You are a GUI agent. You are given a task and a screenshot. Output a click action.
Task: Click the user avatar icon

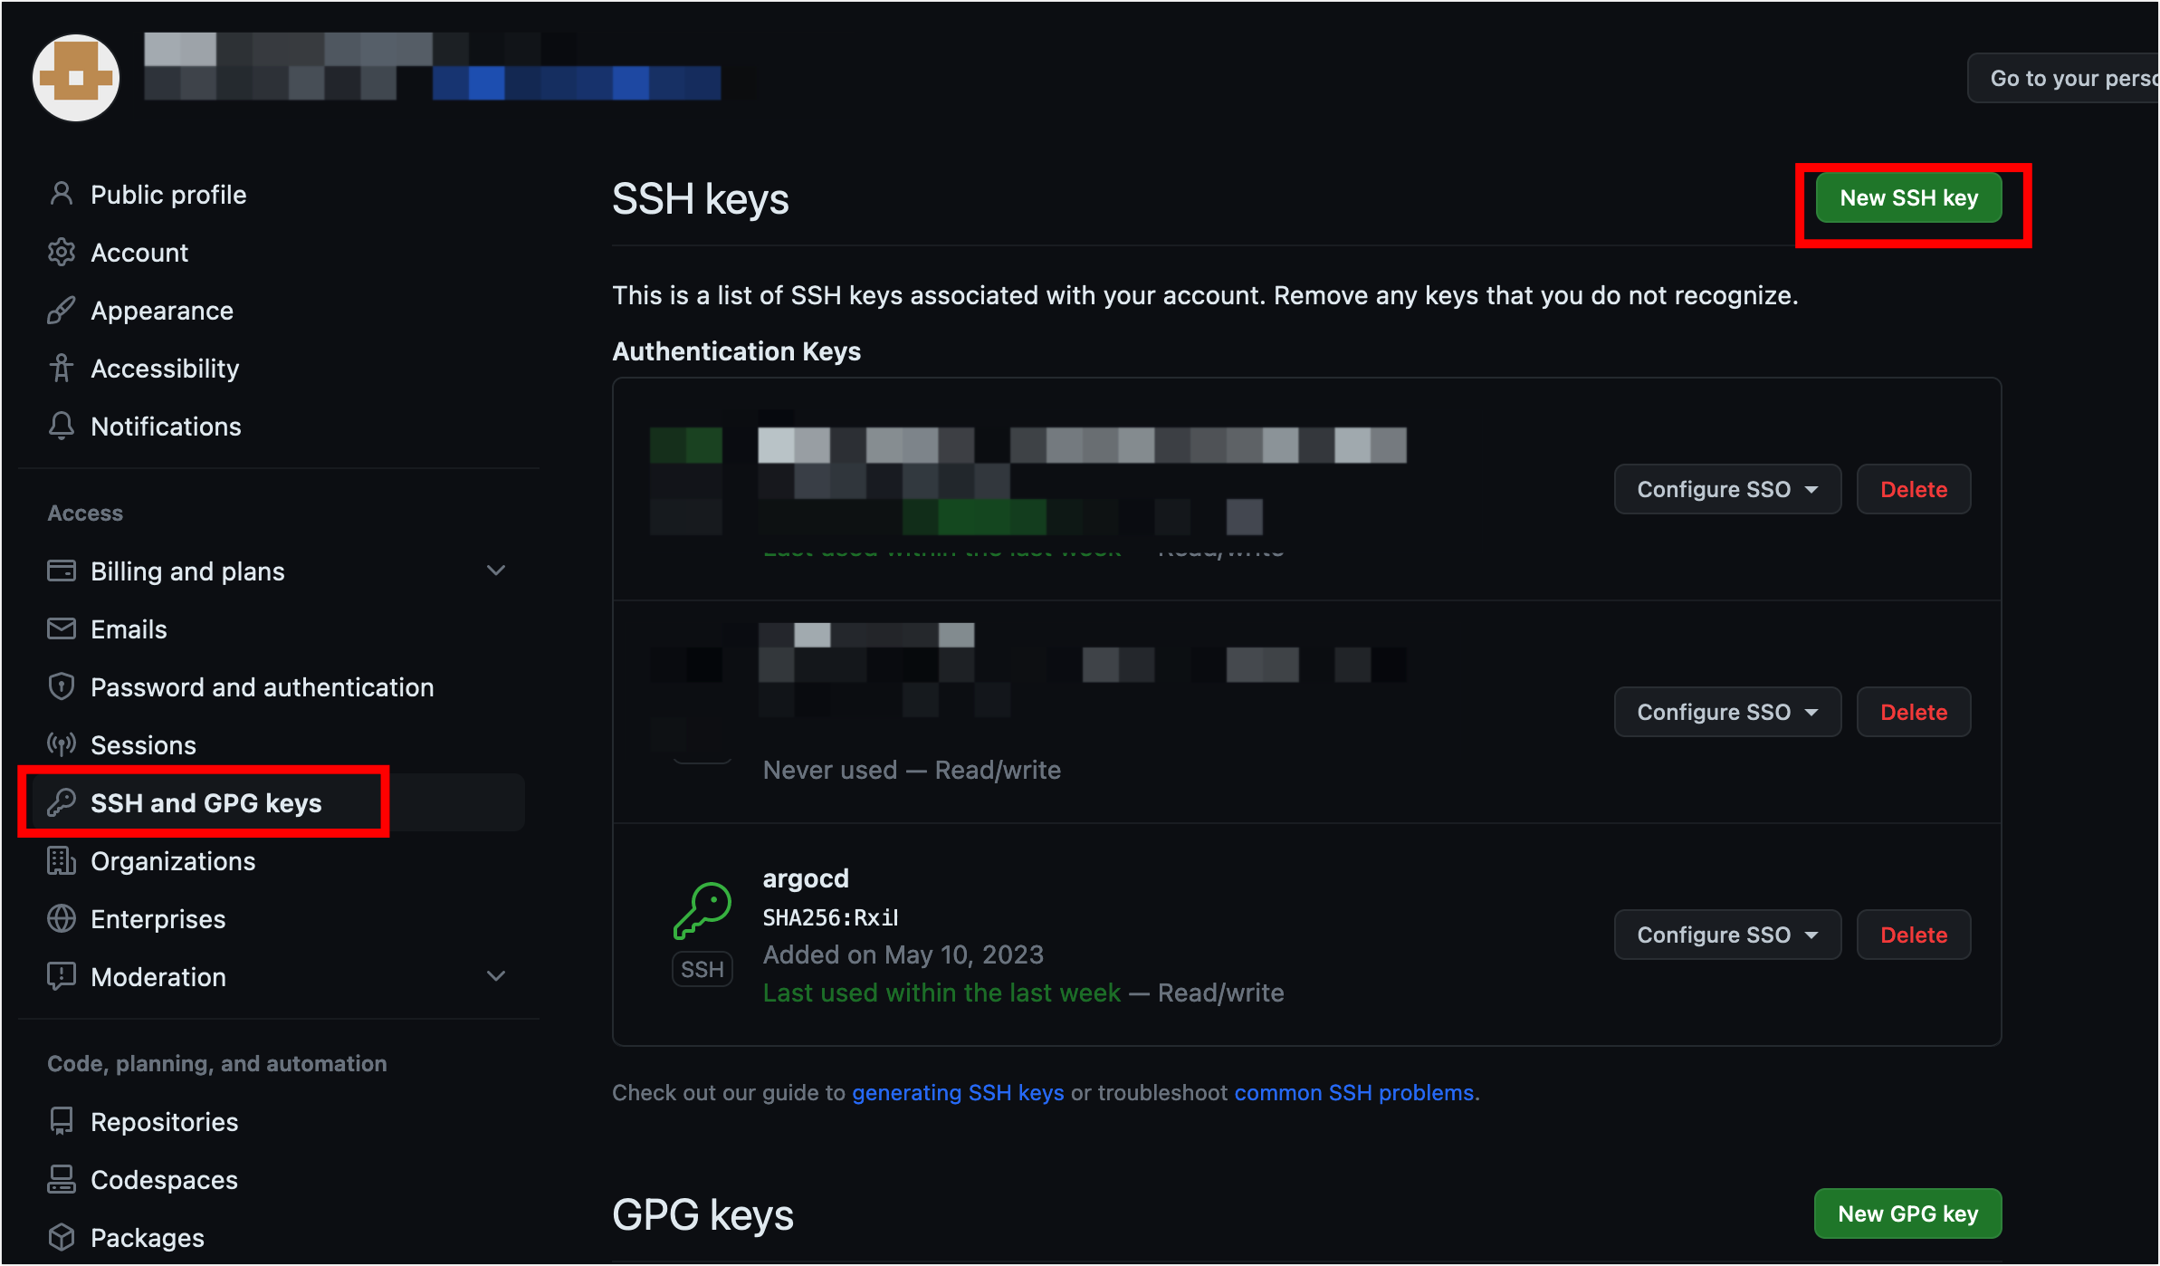pos(76,78)
